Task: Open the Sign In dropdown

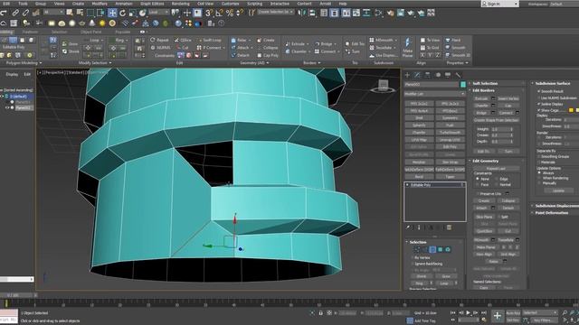Action: 500,4
